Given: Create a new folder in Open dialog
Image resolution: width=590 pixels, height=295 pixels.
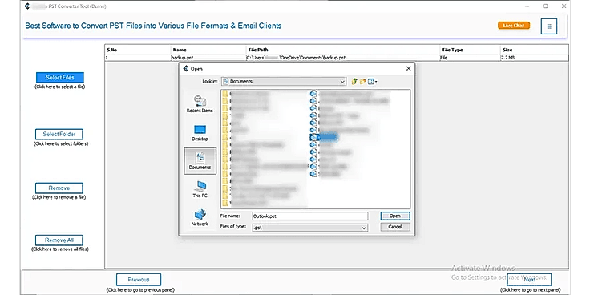Looking at the screenshot, I should click(x=362, y=81).
